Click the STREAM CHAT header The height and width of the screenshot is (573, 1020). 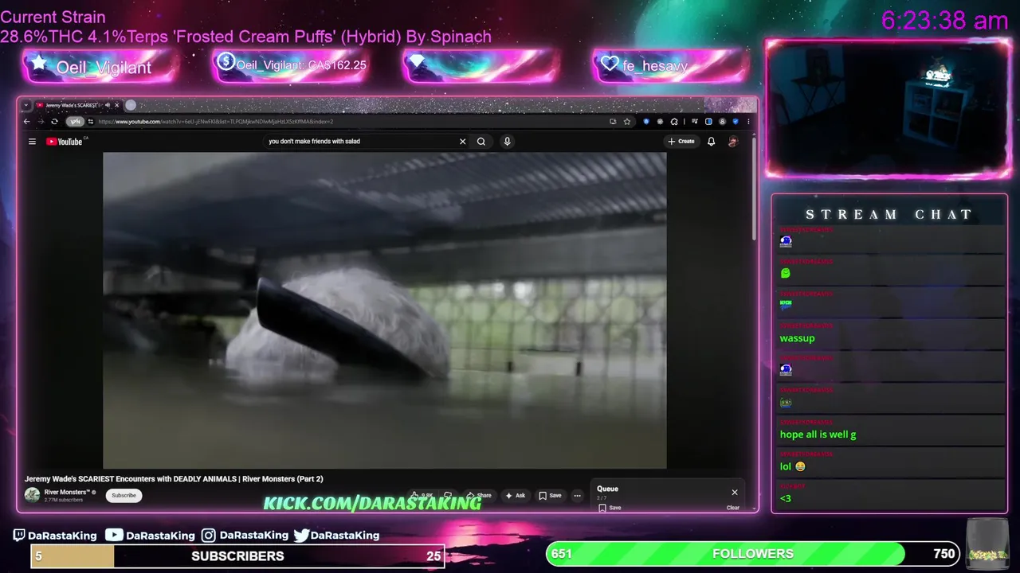(x=889, y=214)
